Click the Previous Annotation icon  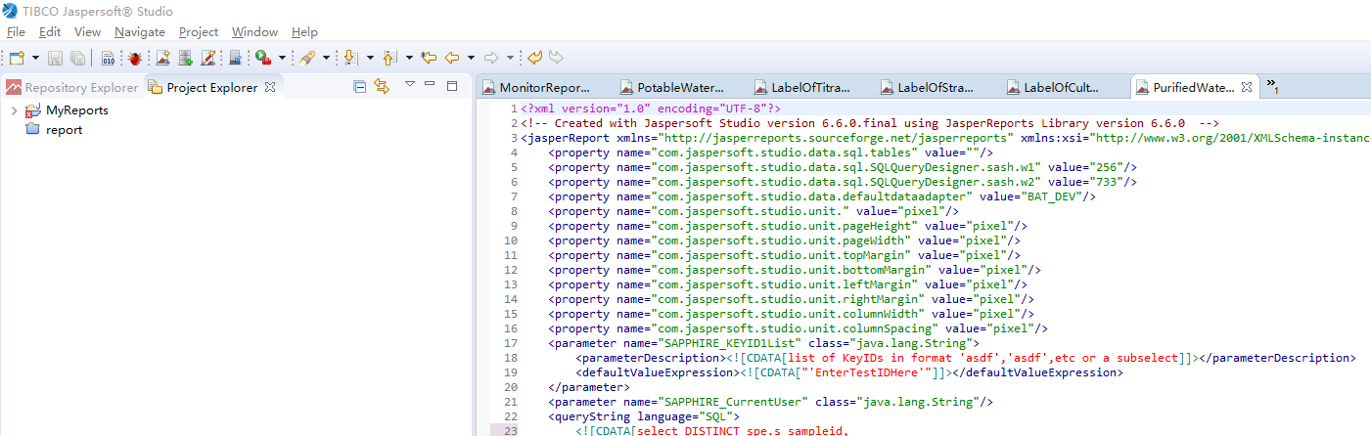[389, 58]
